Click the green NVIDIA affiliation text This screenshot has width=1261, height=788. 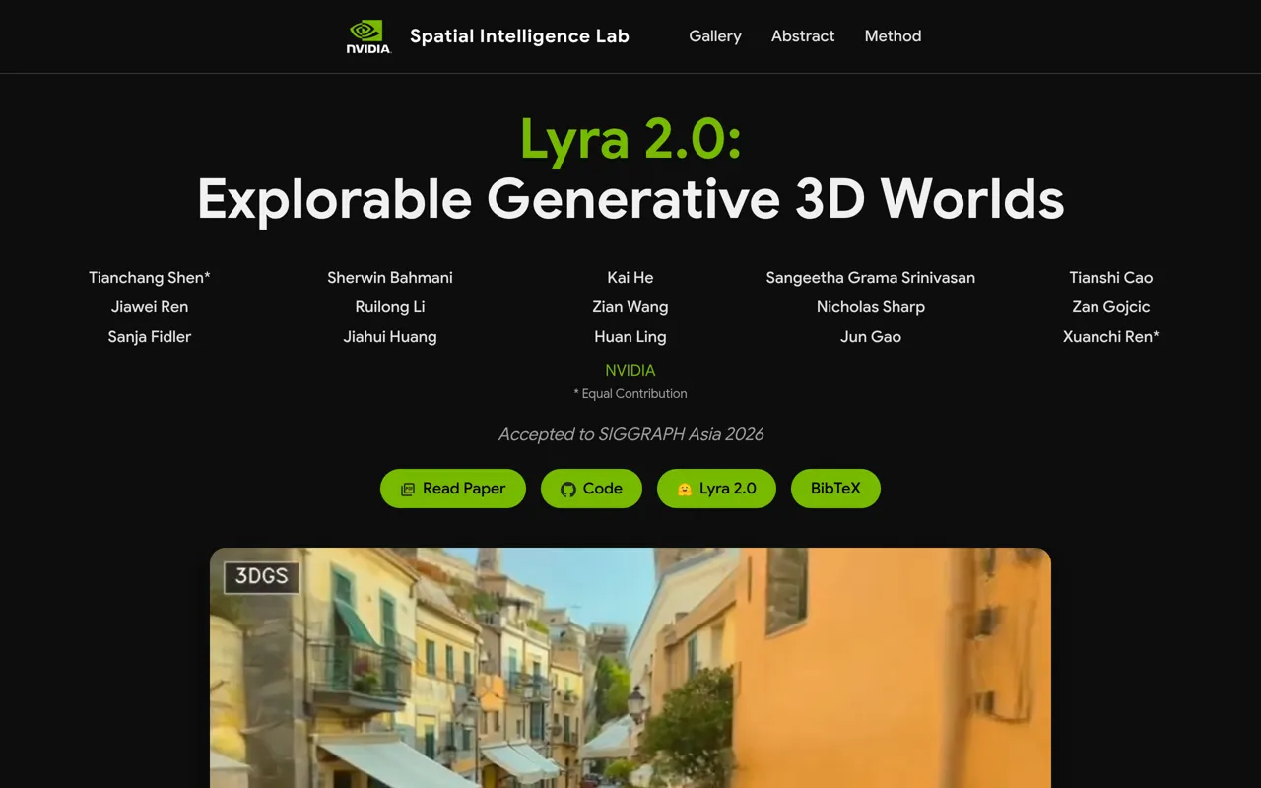coord(630,371)
